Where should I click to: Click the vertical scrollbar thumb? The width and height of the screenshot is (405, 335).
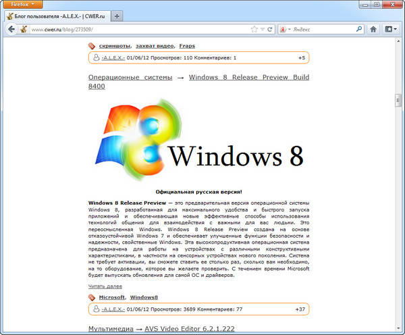coord(398,101)
